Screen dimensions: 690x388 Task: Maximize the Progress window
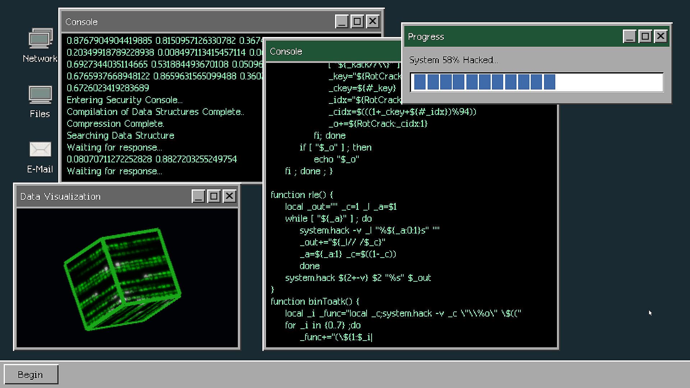pos(645,37)
